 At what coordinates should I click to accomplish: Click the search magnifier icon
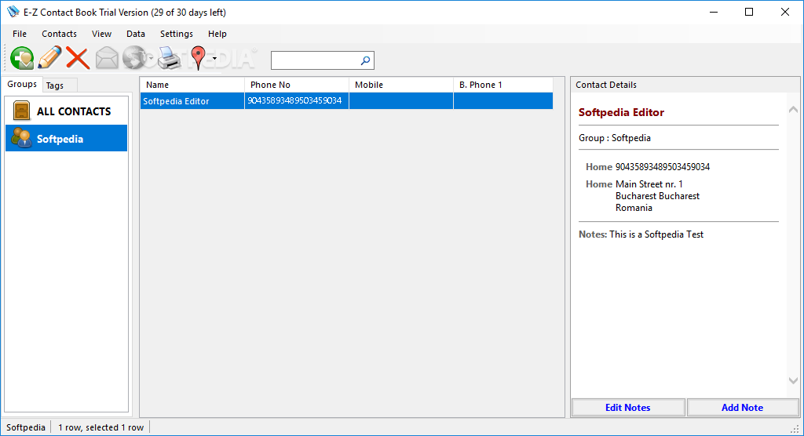click(x=365, y=60)
